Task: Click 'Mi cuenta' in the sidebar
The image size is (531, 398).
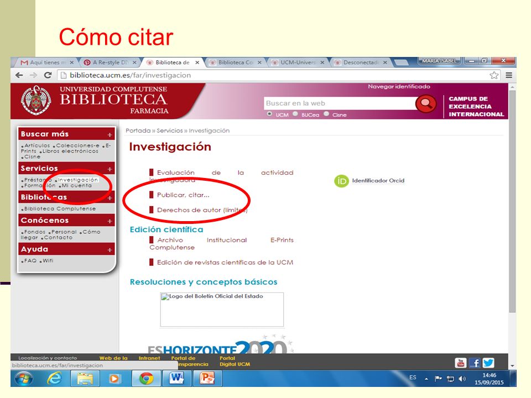Action: click(x=76, y=186)
